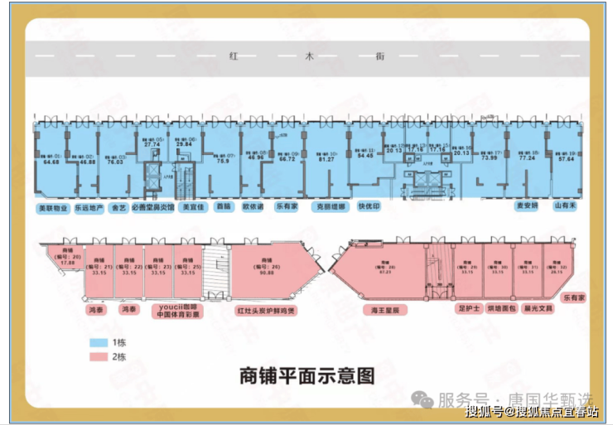This screenshot has height=425, width=613.
Task: Click the 海王星辰 shop label
Action: pos(385,311)
